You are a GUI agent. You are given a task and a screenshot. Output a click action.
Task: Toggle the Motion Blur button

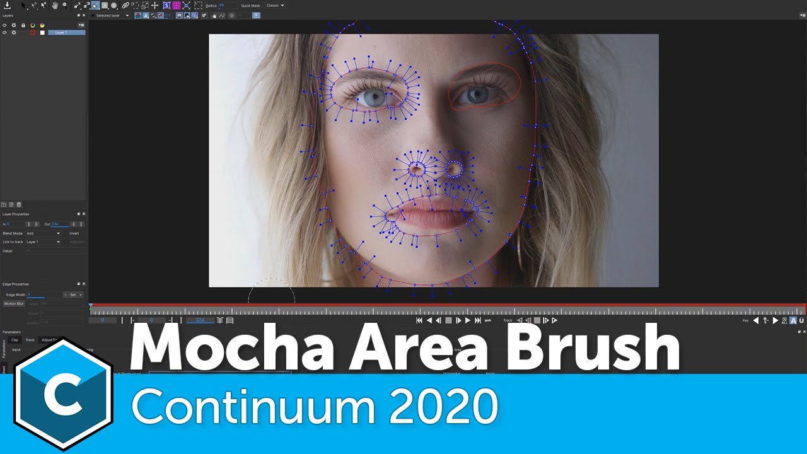coord(13,303)
